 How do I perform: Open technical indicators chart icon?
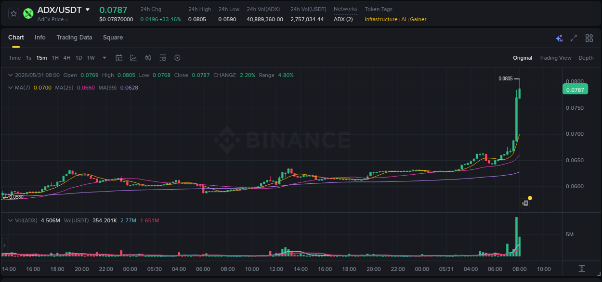coord(133,58)
